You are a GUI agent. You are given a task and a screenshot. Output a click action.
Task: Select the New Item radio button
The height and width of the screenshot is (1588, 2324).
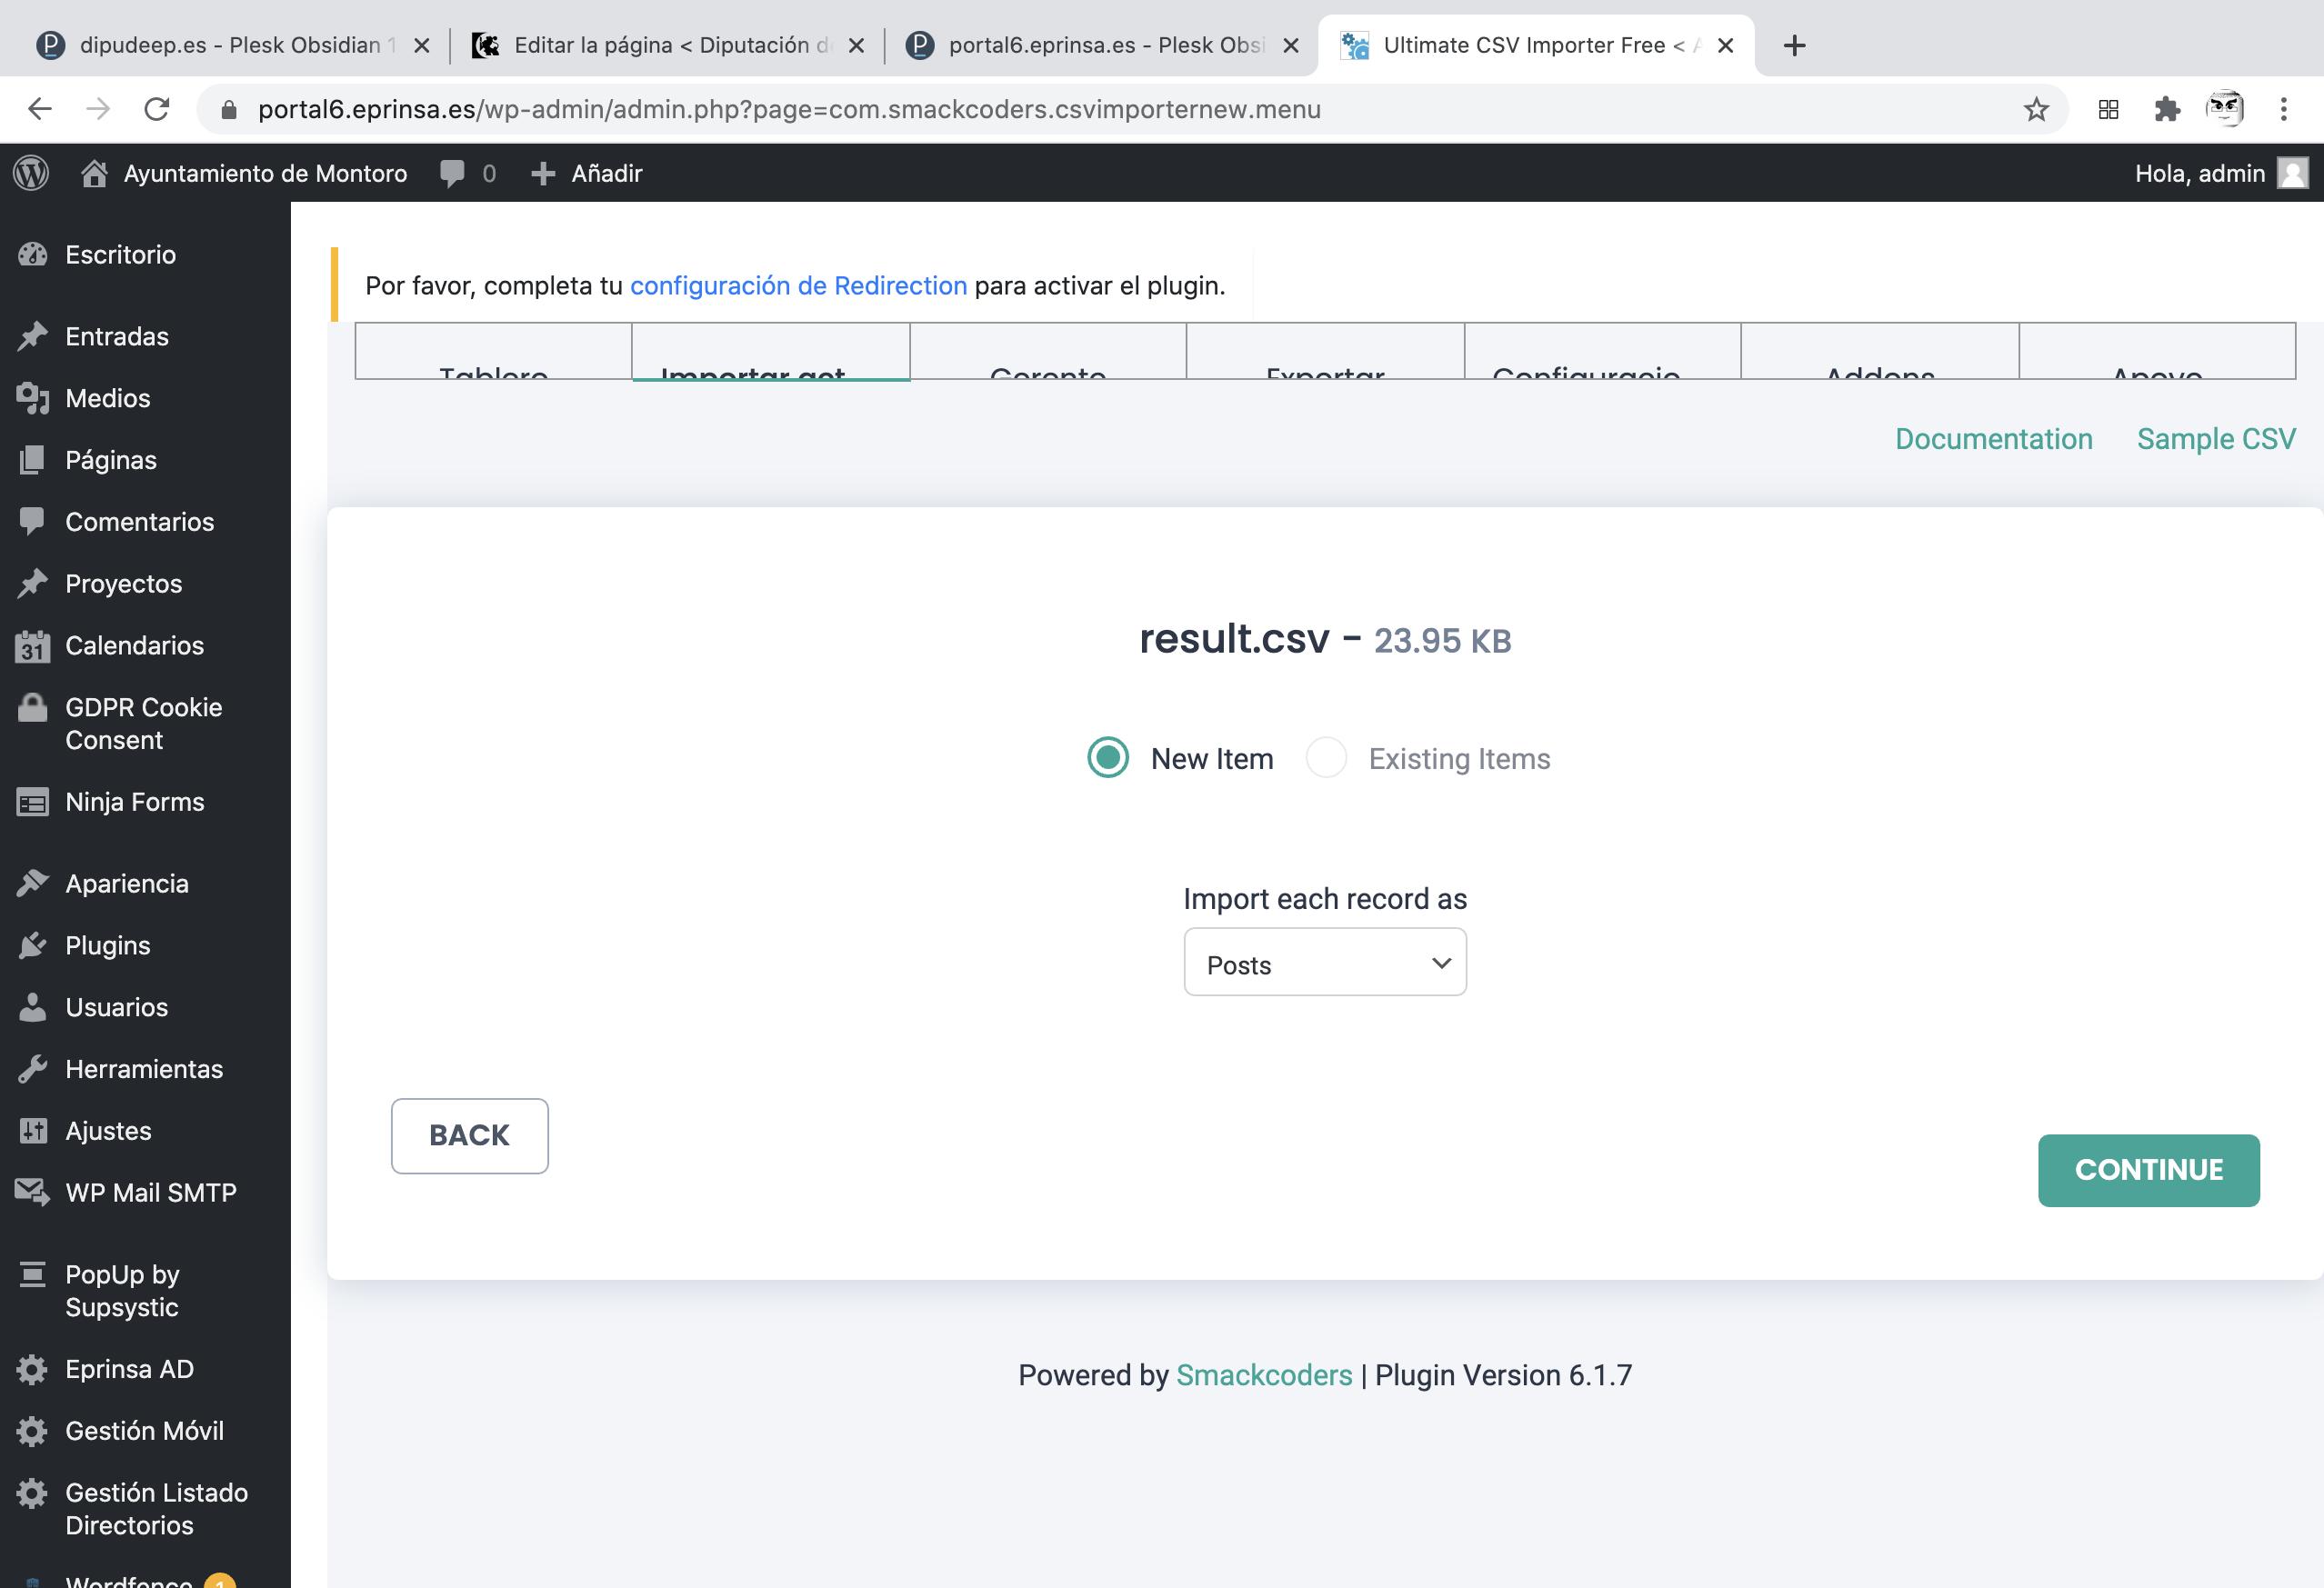click(1108, 758)
